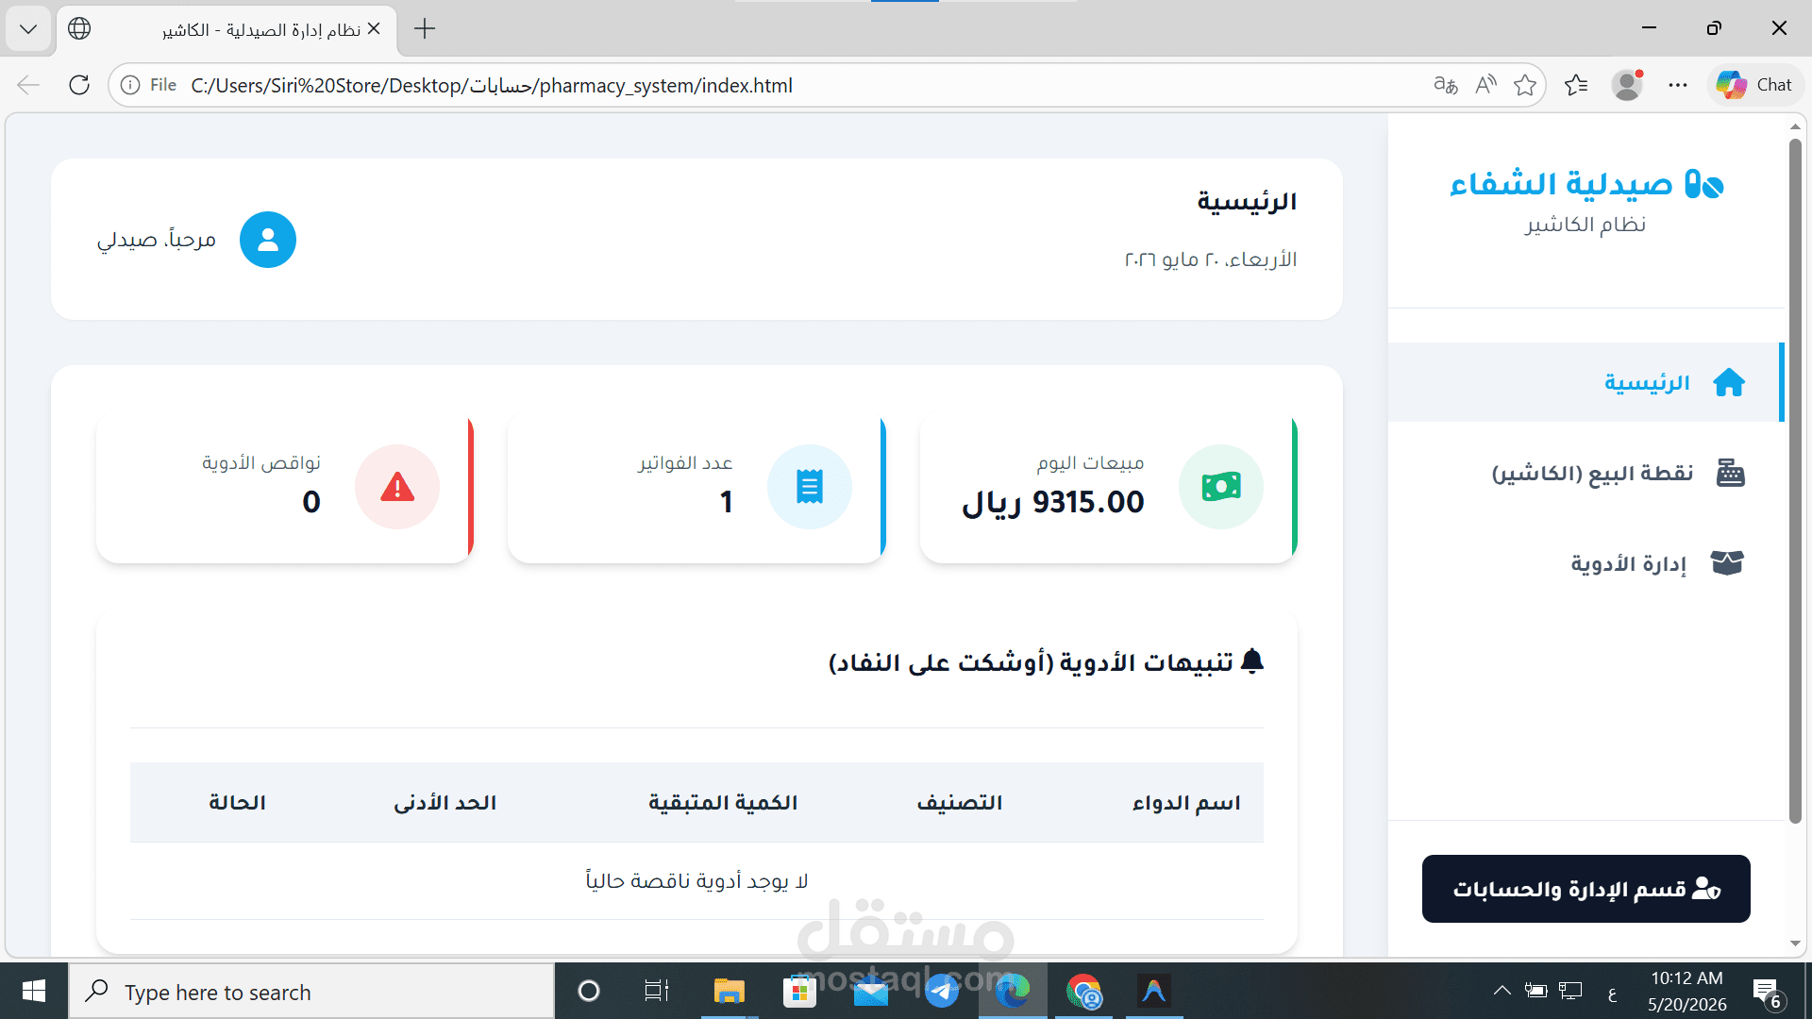Viewport: 1812px width, 1019px height.
Task: Select the نظام إدارة الصيدلية browser tab
Action: [x=226, y=30]
